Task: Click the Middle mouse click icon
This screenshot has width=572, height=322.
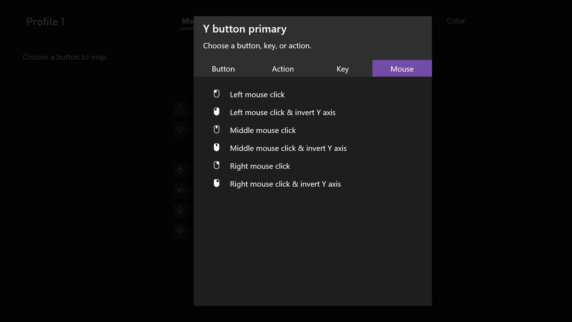Action: 217,130
